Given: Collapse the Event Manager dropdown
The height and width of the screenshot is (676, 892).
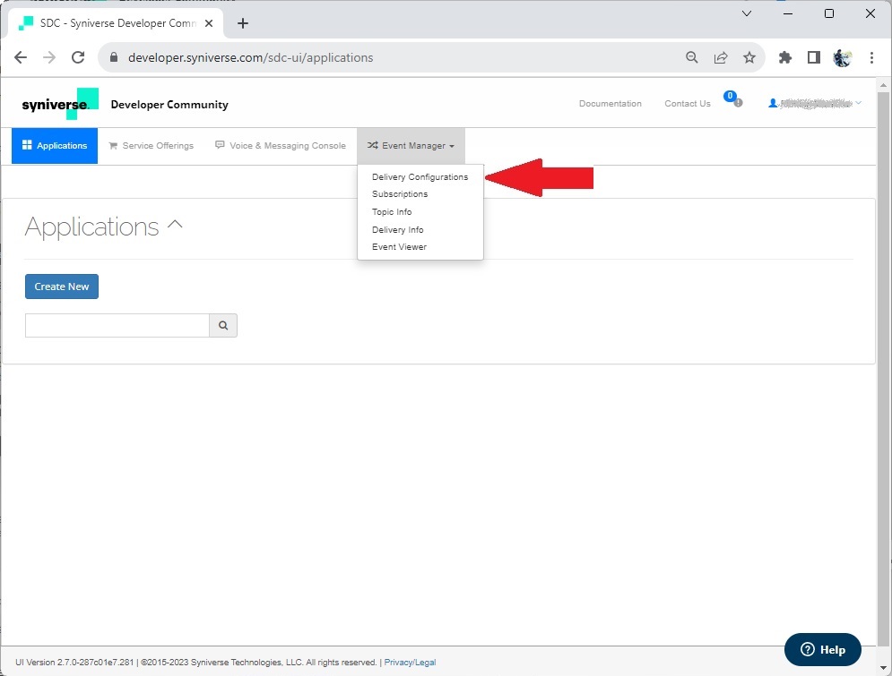Looking at the screenshot, I should coord(411,146).
